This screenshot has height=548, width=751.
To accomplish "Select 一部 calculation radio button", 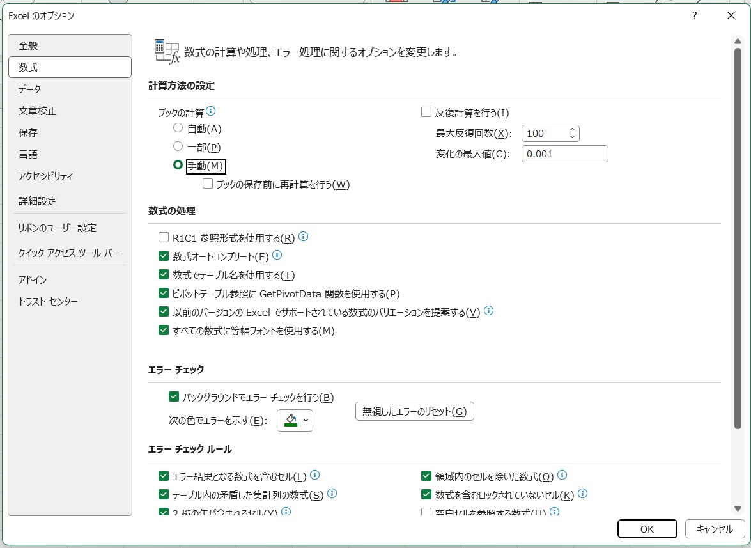I will 178,146.
